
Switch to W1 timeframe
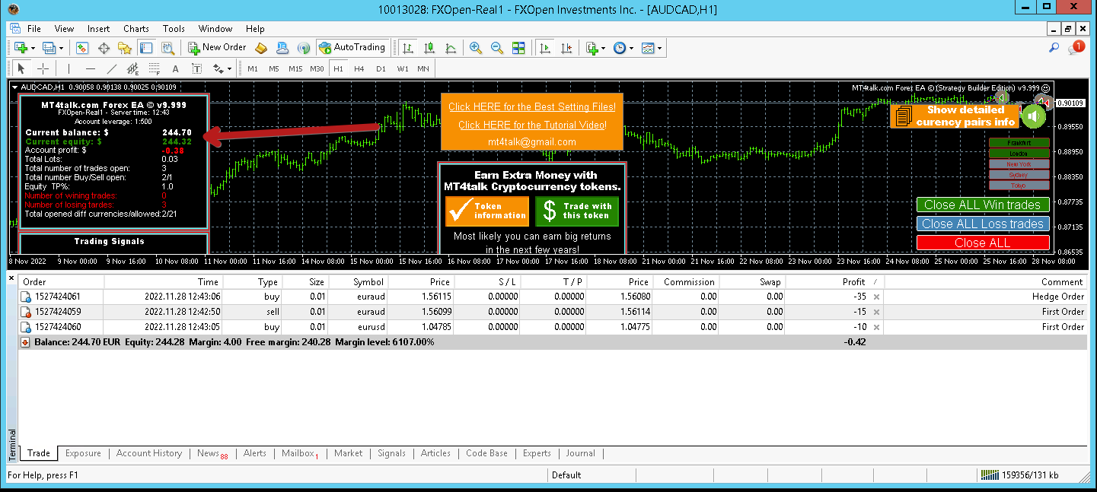[x=403, y=68]
